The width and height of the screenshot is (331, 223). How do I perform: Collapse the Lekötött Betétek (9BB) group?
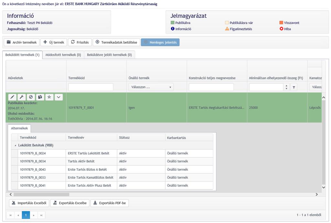(x=15, y=145)
